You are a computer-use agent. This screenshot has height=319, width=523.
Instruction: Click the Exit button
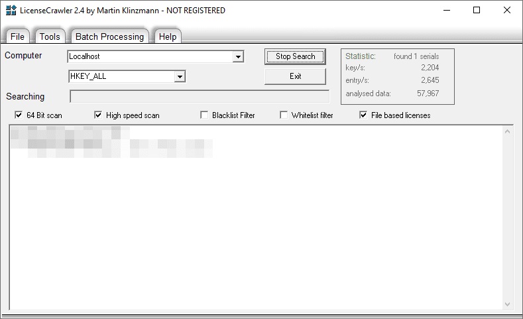pos(295,76)
